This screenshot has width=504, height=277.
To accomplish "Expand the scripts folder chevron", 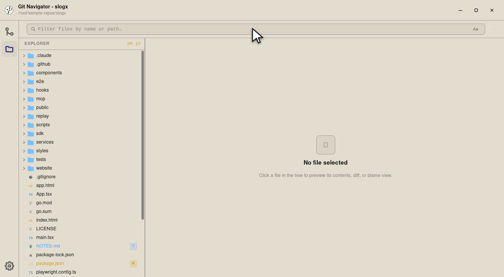I will tap(24, 125).
